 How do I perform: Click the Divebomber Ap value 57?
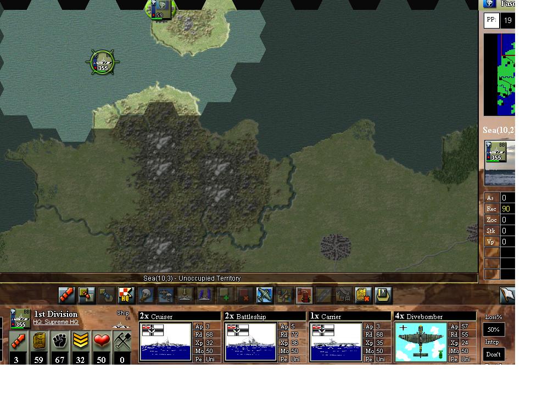(x=465, y=326)
